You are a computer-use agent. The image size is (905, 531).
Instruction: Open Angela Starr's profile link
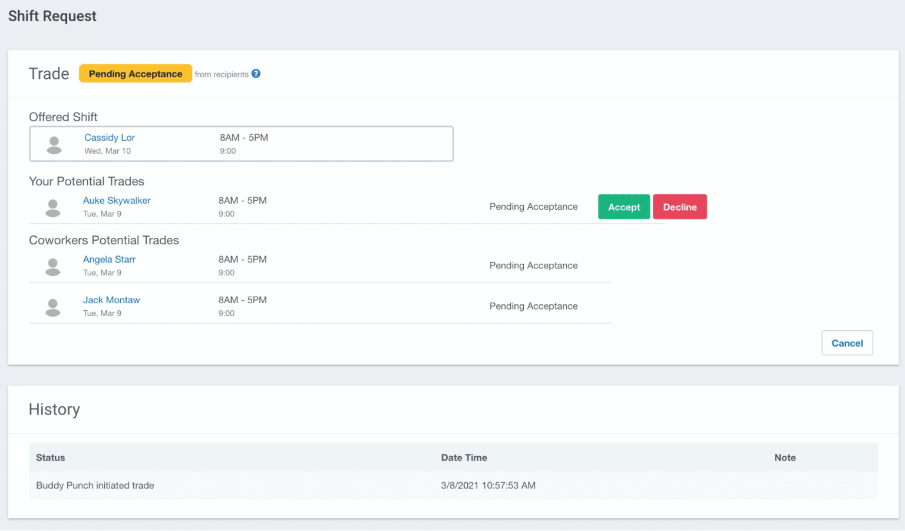(x=109, y=259)
